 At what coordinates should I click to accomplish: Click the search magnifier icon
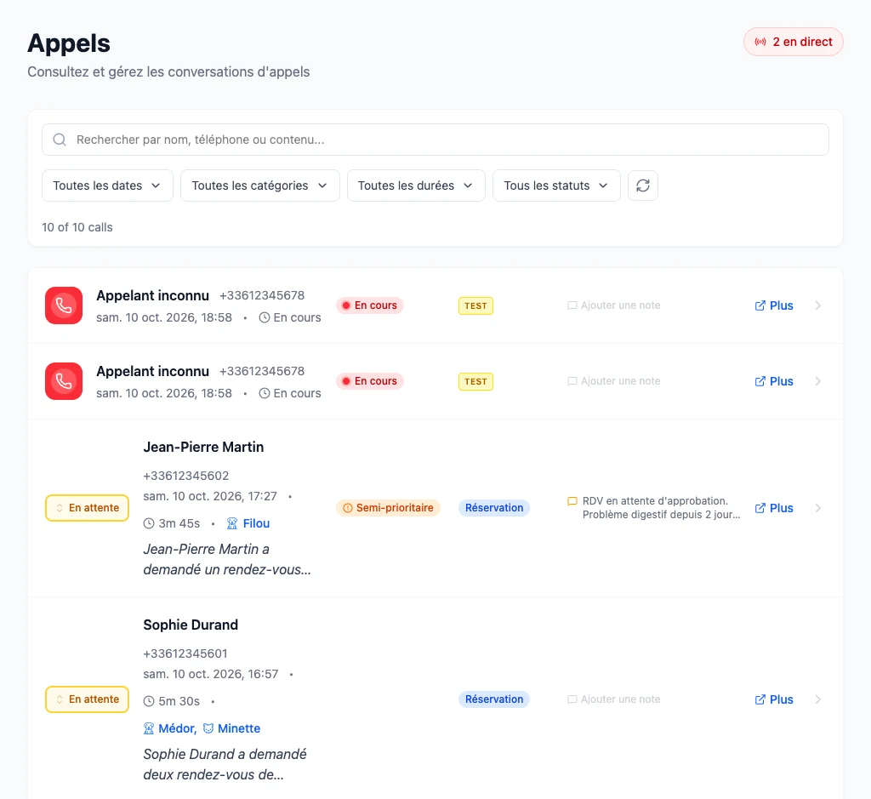coord(60,140)
